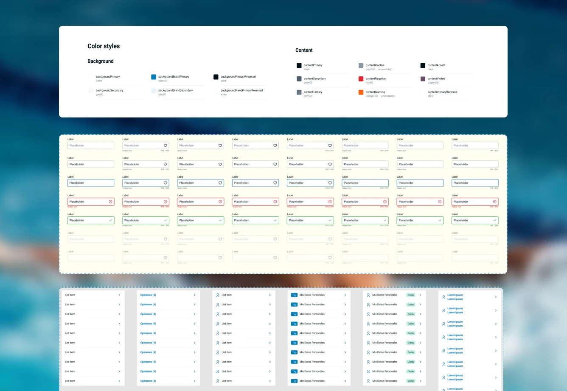Click the 'Content' section heading
Screen dimensions: 567x391
(304, 50)
